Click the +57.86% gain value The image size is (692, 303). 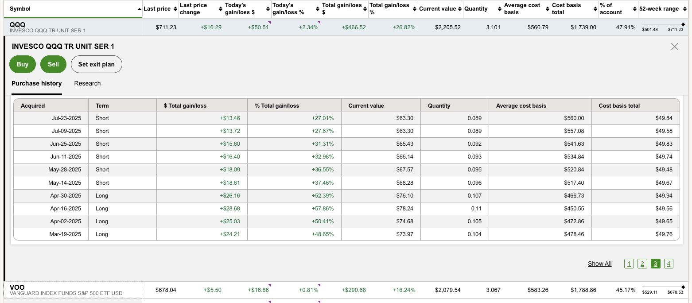(323, 209)
